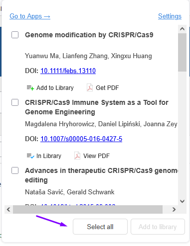Click the vertical scrollbar up arrow

click(x=182, y=29)
